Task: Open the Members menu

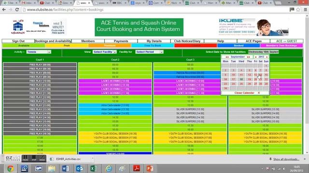Action: [88, 41]
